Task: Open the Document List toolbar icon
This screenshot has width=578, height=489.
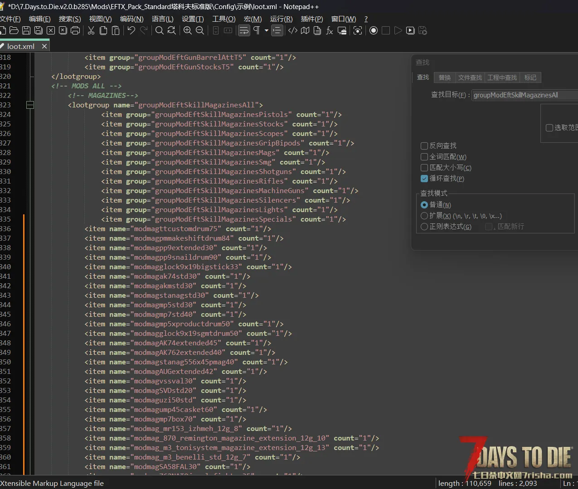Action: 317,30
